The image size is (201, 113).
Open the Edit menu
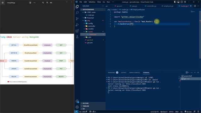tap(85, 2)
